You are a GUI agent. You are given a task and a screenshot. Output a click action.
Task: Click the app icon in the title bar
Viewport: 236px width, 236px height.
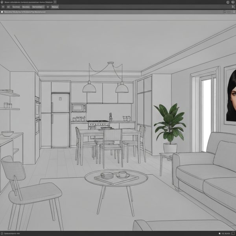(x=2, y=2)
